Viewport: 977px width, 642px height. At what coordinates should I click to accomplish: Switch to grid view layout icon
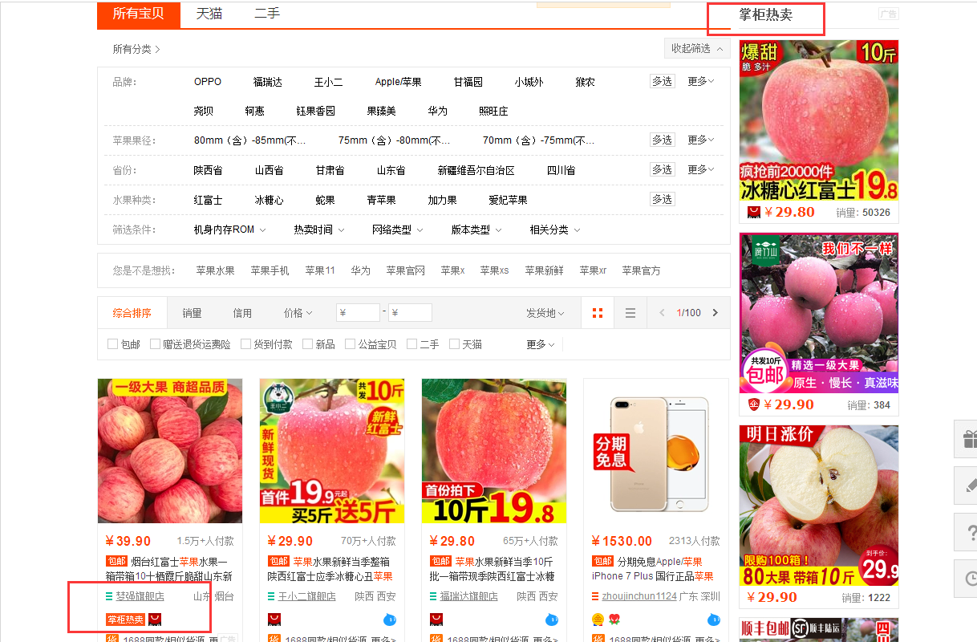tap(597, 313)
